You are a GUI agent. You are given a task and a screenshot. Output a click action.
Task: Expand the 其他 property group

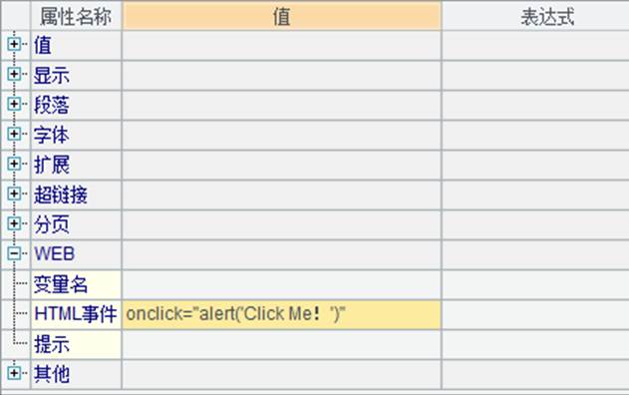(x=14, y=373)
